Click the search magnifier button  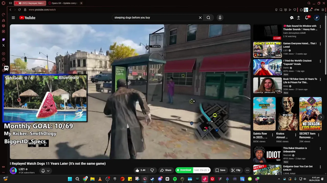(x=208, y=18)
